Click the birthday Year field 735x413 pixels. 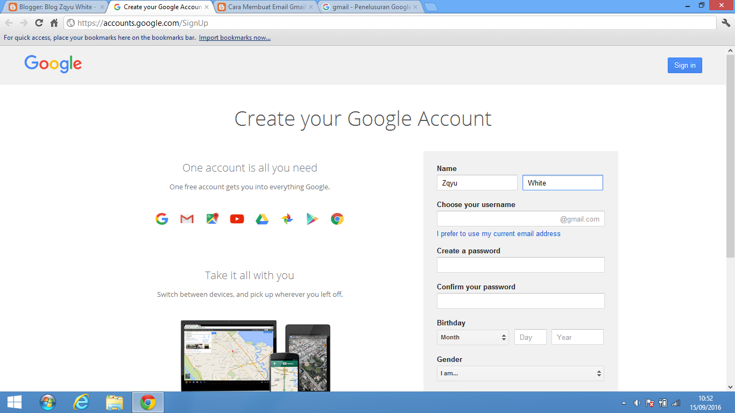click(577, 337)
